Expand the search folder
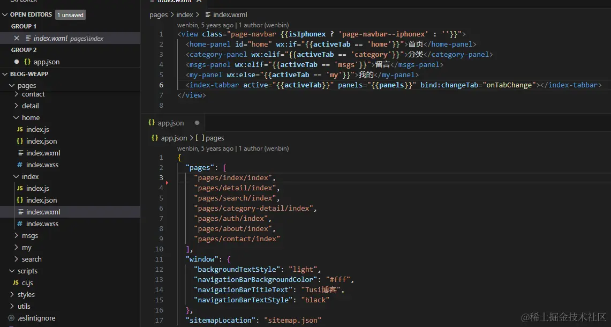Screen dimensions: 611x327 (x=16, y=259)
